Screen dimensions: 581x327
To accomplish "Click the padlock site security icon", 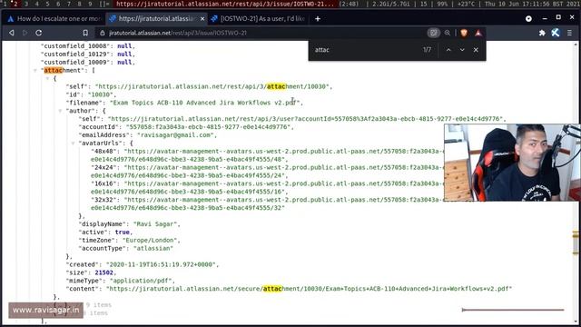I will pos(103,33).
